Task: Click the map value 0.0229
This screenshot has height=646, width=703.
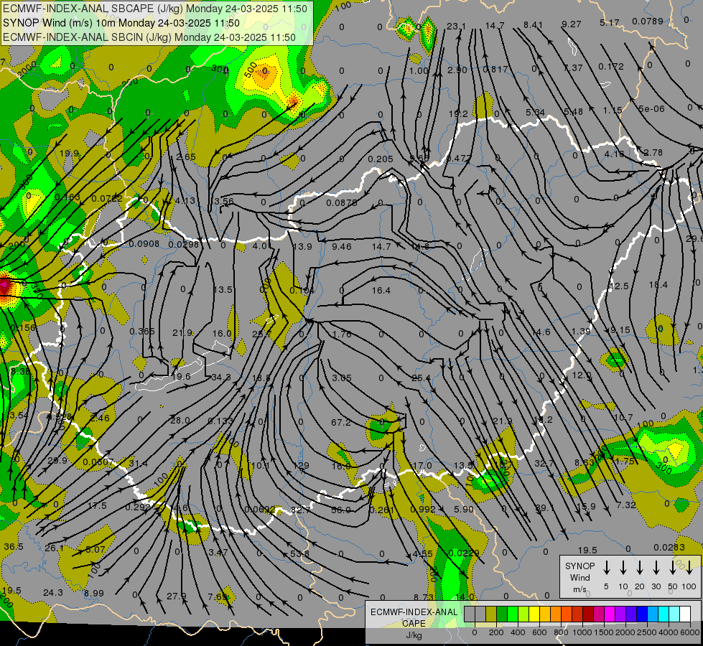Action: click(x=464, y=553)
